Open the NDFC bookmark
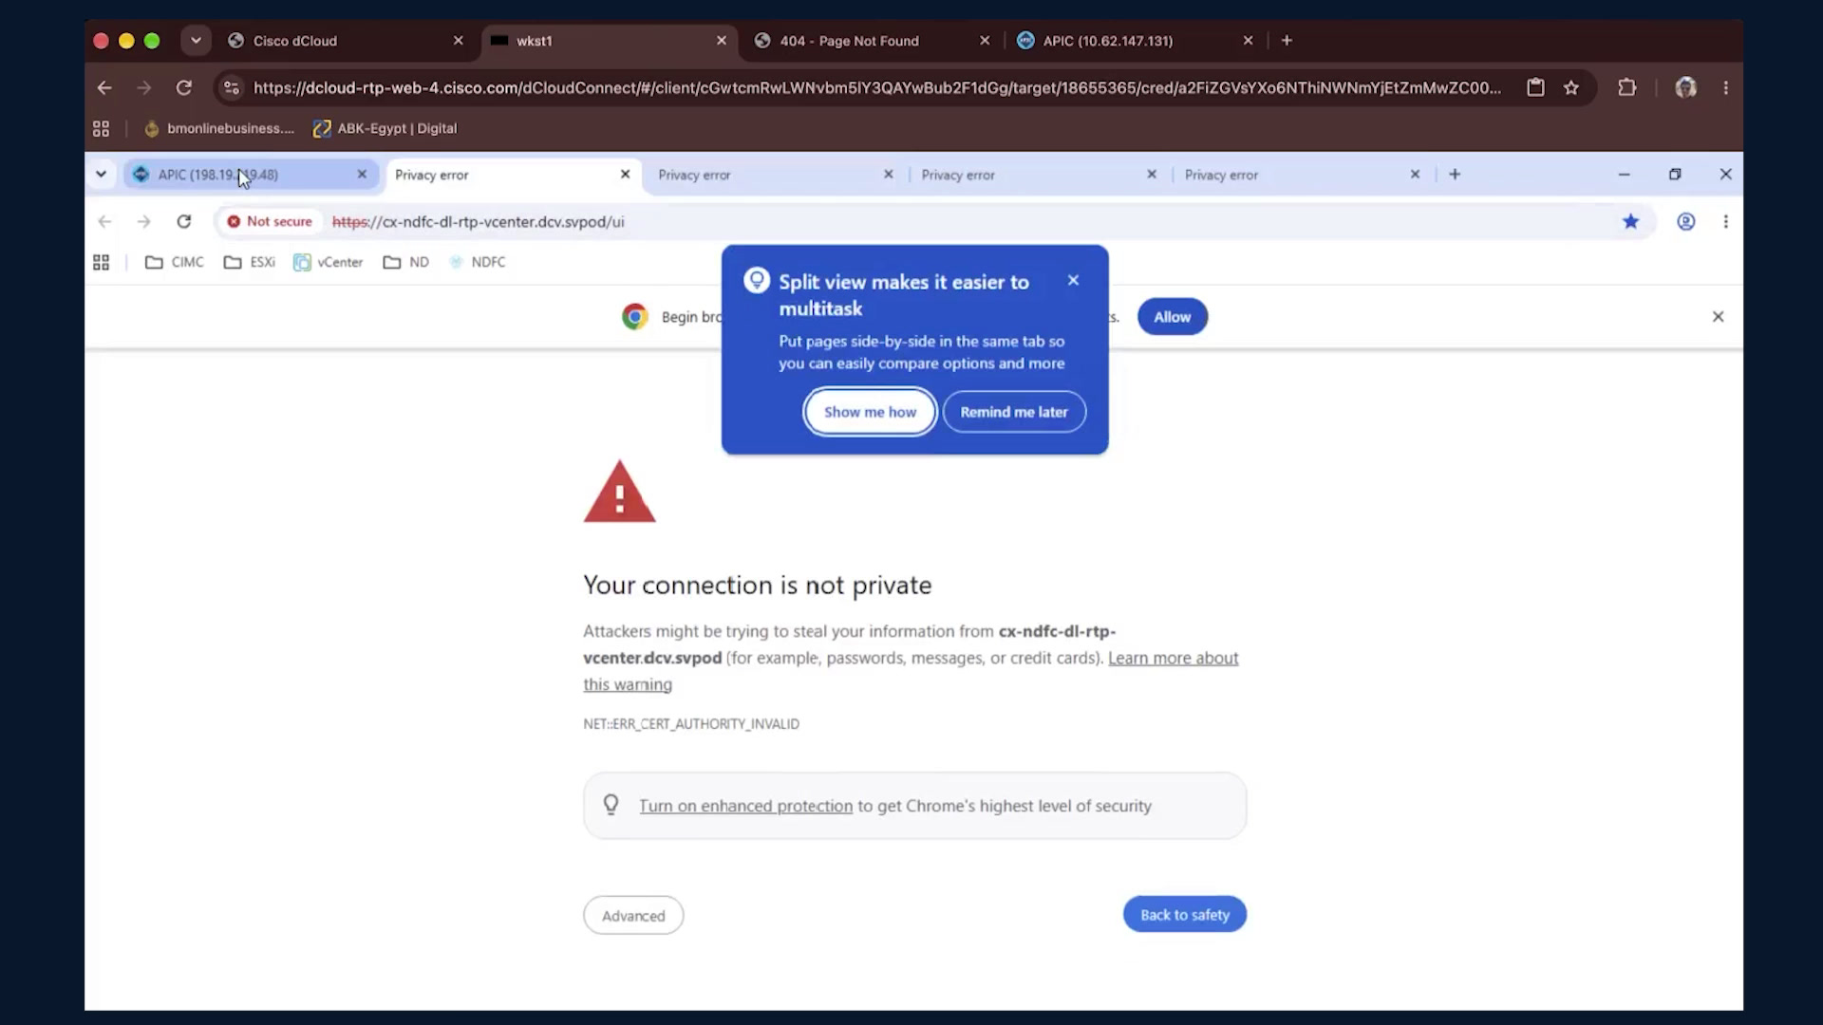 pos(477,262)
